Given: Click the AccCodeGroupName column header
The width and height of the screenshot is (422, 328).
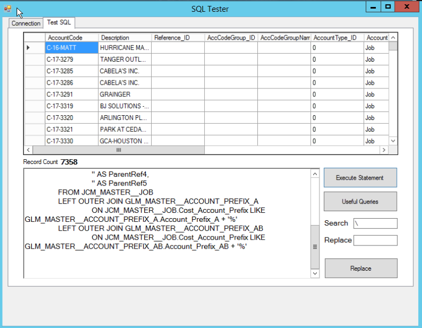Looking at the screenshot, I should (284, 38).
